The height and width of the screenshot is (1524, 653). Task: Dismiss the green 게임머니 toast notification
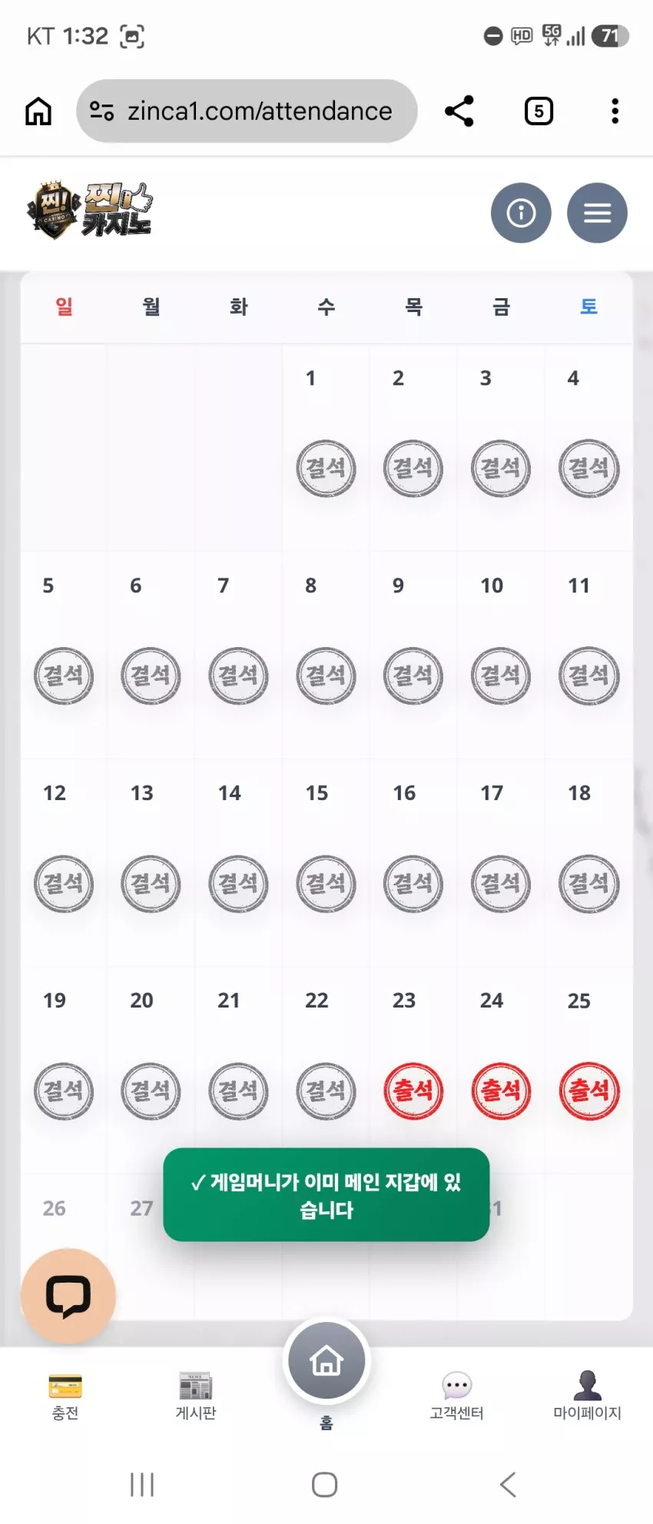coord(326,1194)
